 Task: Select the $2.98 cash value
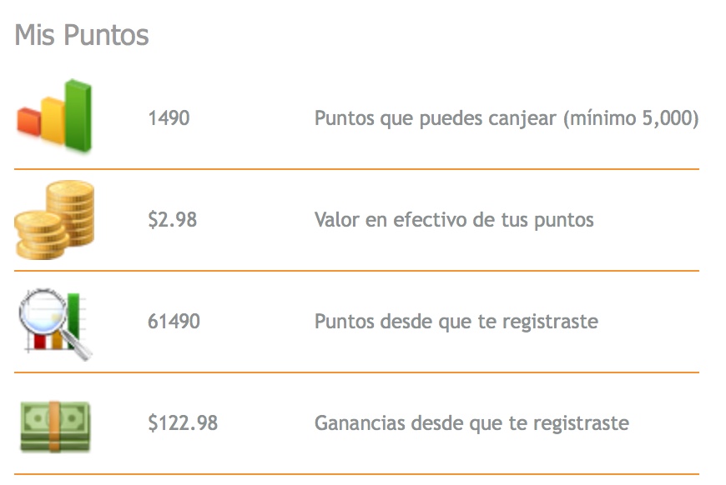(x=172, y=220)
